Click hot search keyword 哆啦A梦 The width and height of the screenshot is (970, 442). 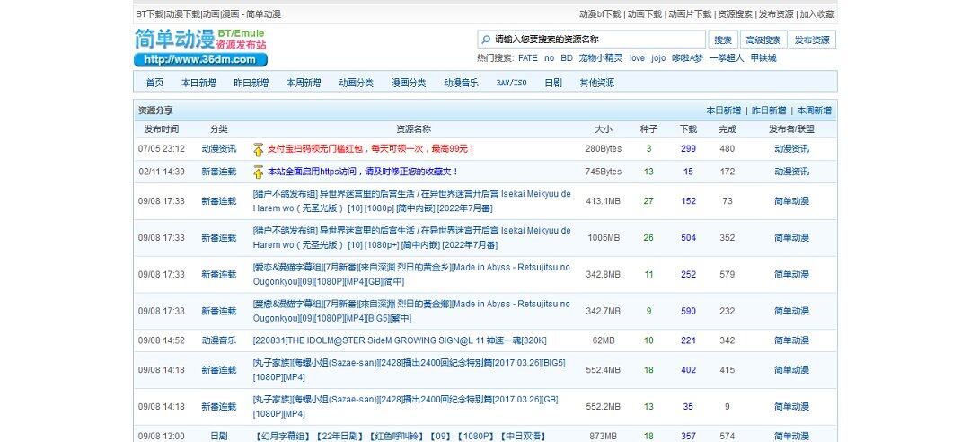[x=687, y=58]
